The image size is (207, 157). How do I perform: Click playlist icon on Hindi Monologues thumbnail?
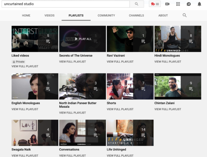pyautogui.click(x=191, y=41)
